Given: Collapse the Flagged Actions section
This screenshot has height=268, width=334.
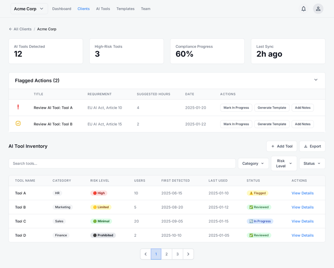Looking at the screenshot, I should tap(315, 80).
